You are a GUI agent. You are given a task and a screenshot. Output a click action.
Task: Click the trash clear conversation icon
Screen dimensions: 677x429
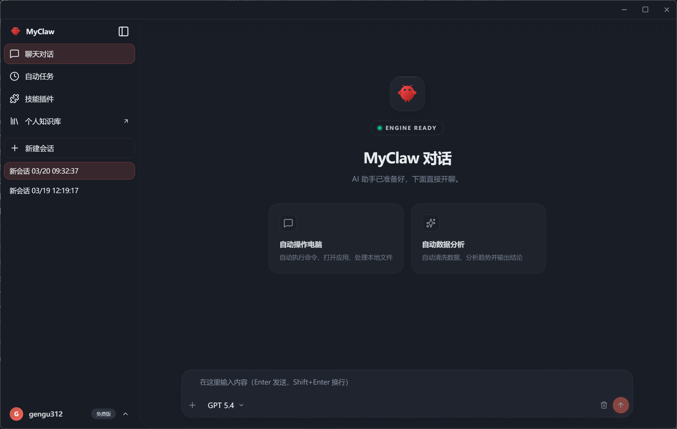(x=604, y=405)
